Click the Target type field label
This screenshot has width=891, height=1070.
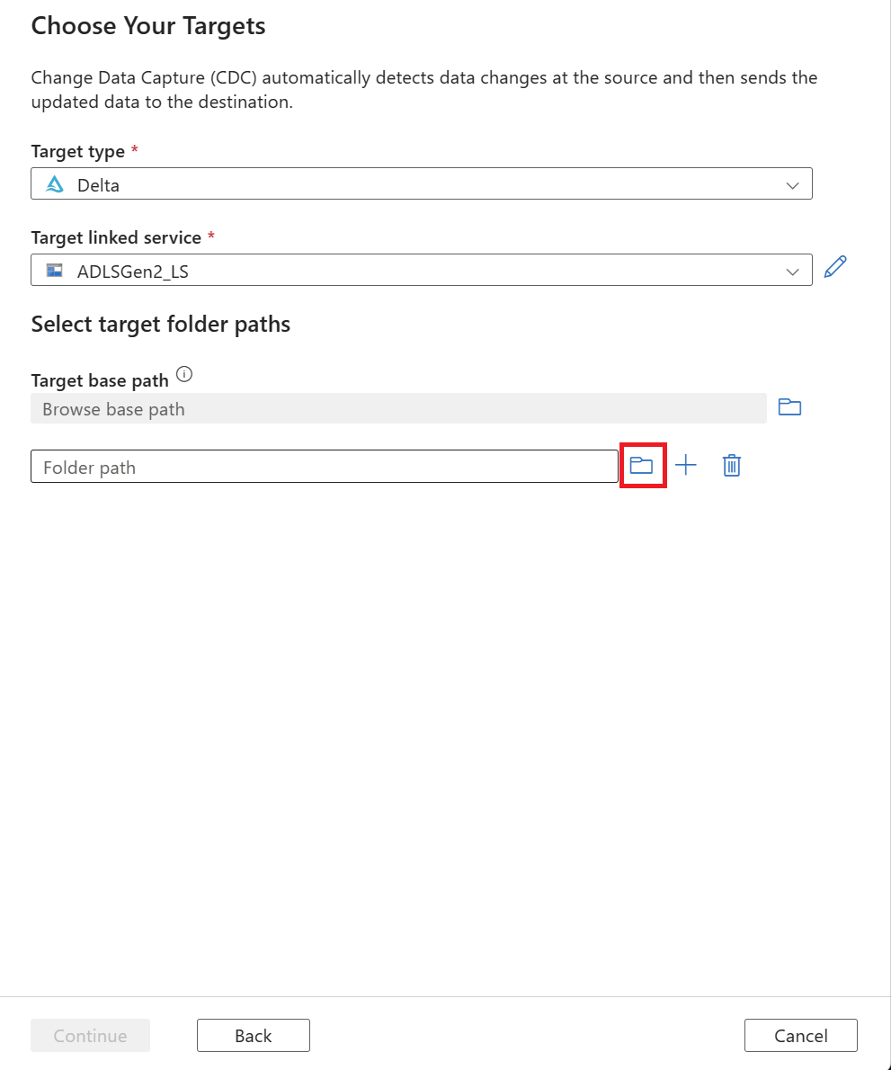click(77, 151)
